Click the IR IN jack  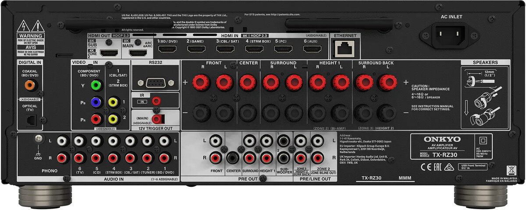pyautogui.click(x=156, y=101)
